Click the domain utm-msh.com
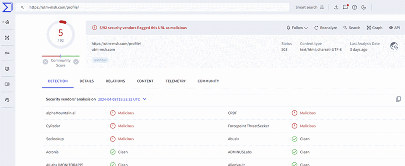 (x=103, y=50)
